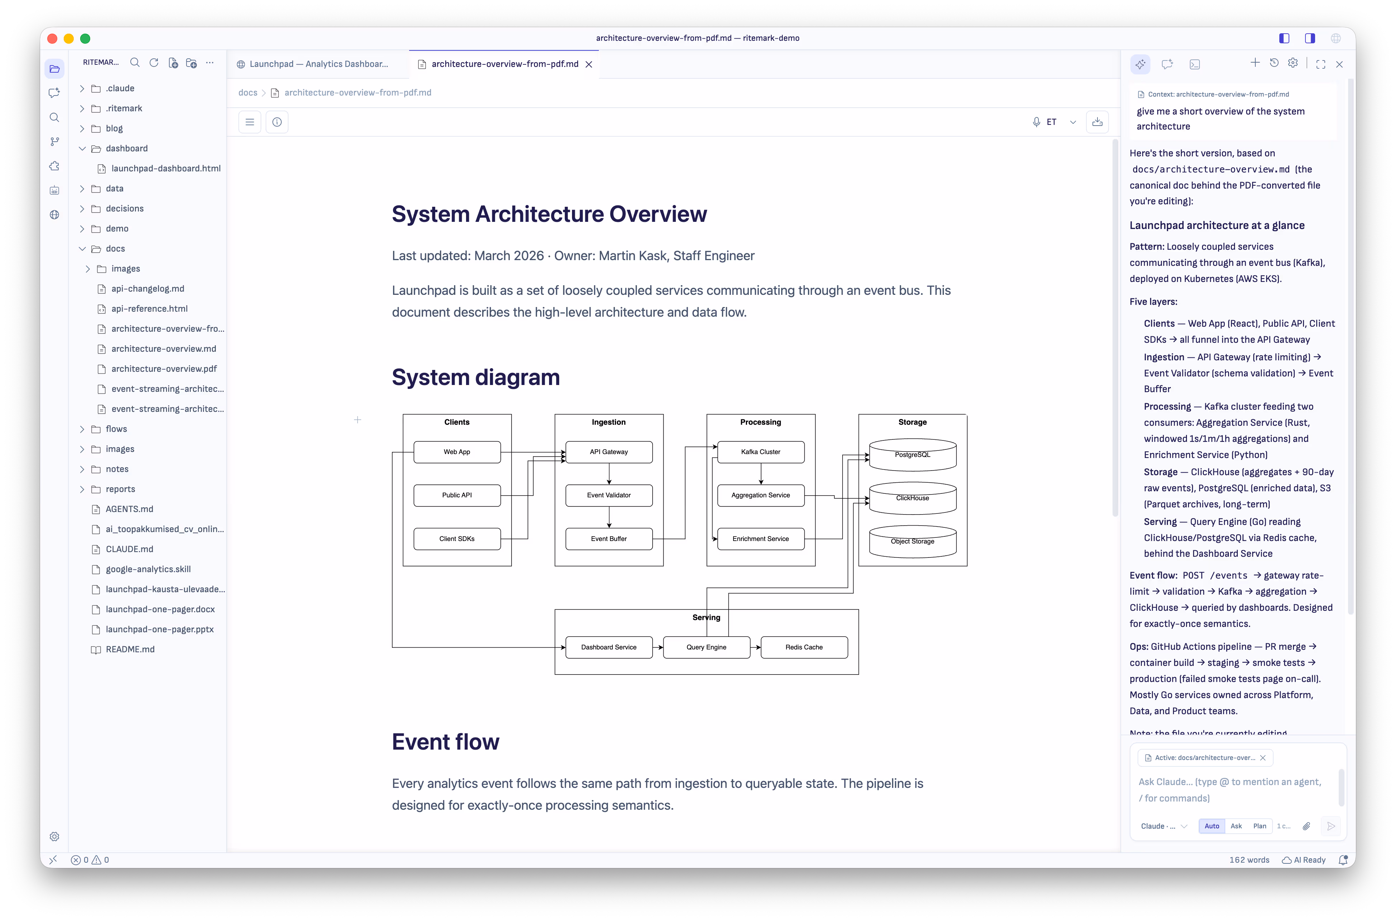Select the AI sparkle tab in right panel
The width and height of the screenshot is (1396, 921).
tap(1140, 64)
